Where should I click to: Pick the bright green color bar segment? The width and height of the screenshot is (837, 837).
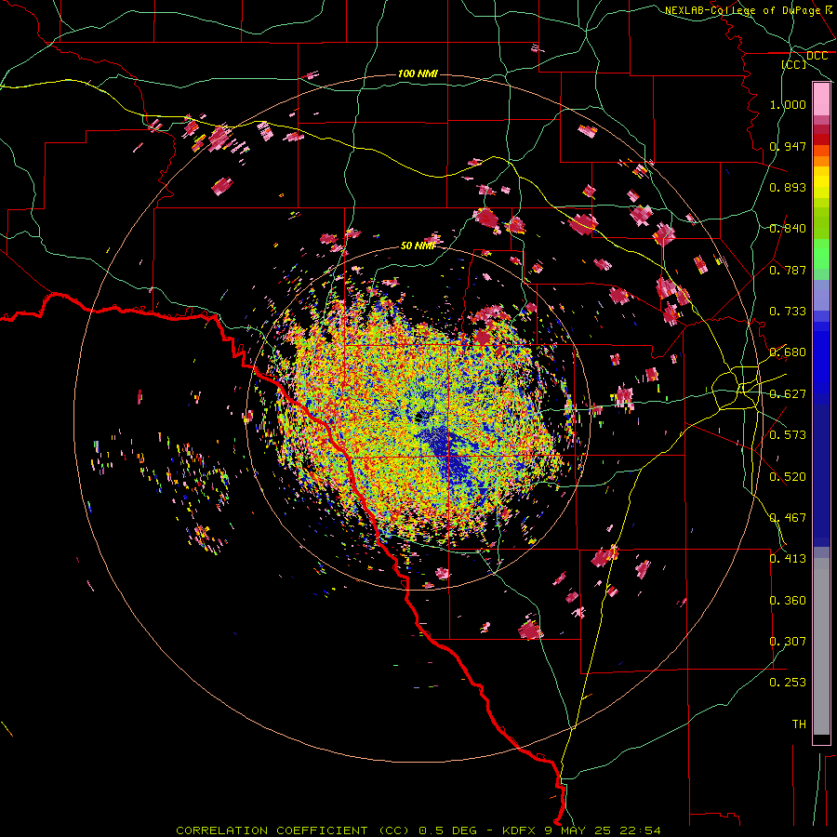click(x=821, y=255)
